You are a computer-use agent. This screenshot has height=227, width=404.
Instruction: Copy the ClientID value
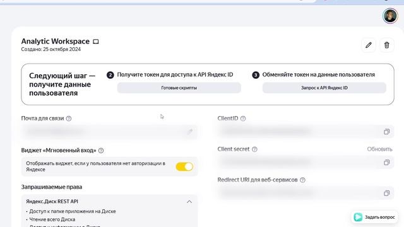pos(386,132)
